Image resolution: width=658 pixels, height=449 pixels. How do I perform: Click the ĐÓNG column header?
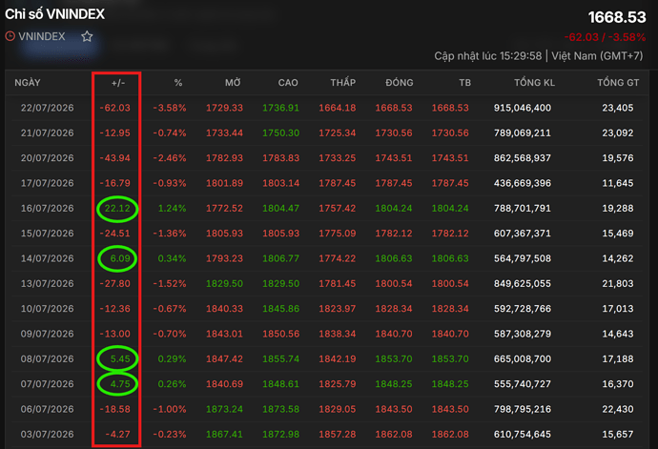400,83
